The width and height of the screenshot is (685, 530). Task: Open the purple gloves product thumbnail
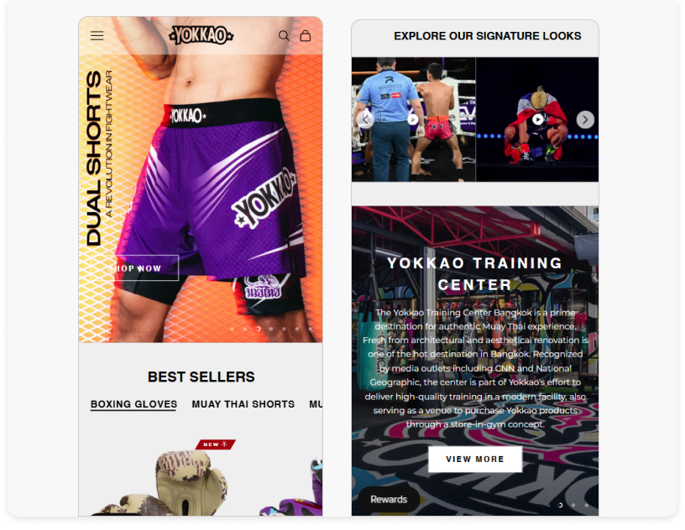coord(290,485)
